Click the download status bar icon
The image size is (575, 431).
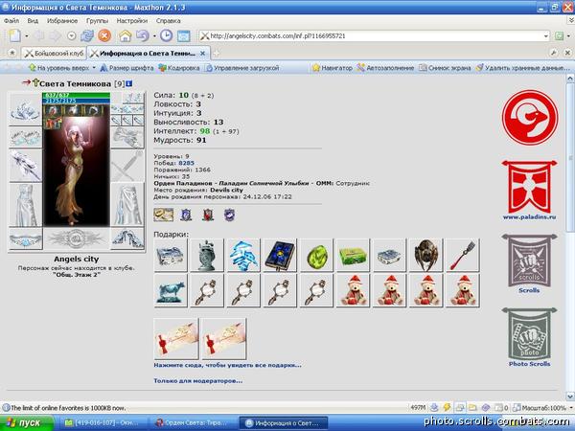click(x=434, y=407)
